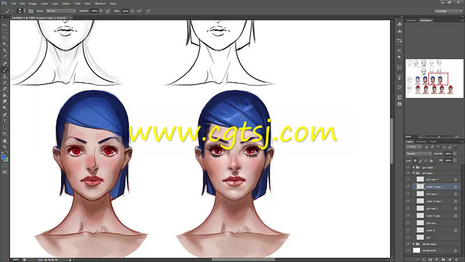Select the Rectangle shape tool
Image resolution: width=465 pixels, height=262 pixels.
tap(5, 134)
